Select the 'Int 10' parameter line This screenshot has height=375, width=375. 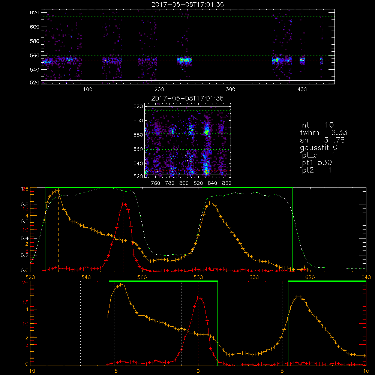(317, 125)
